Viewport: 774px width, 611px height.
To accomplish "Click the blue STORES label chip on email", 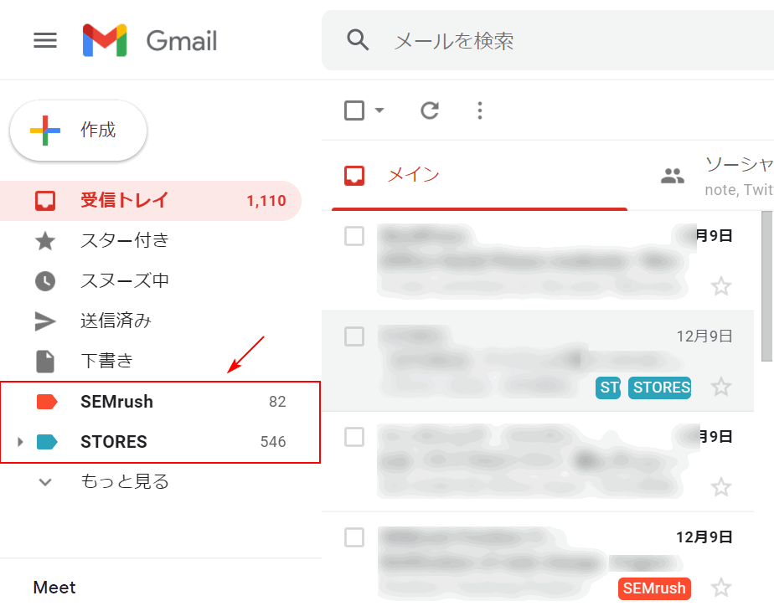I will point(659,388).
